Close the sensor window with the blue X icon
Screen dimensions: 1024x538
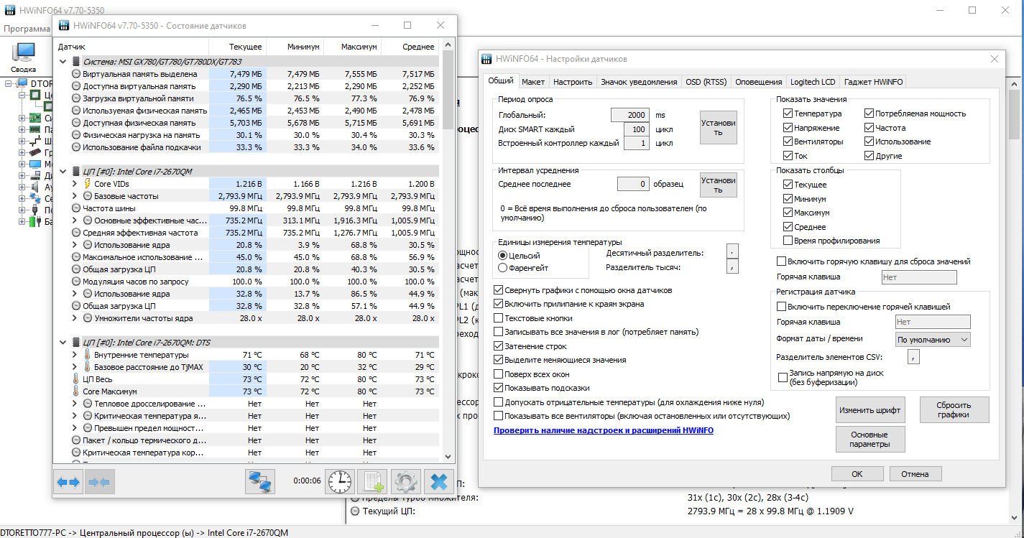click(439, 481)
